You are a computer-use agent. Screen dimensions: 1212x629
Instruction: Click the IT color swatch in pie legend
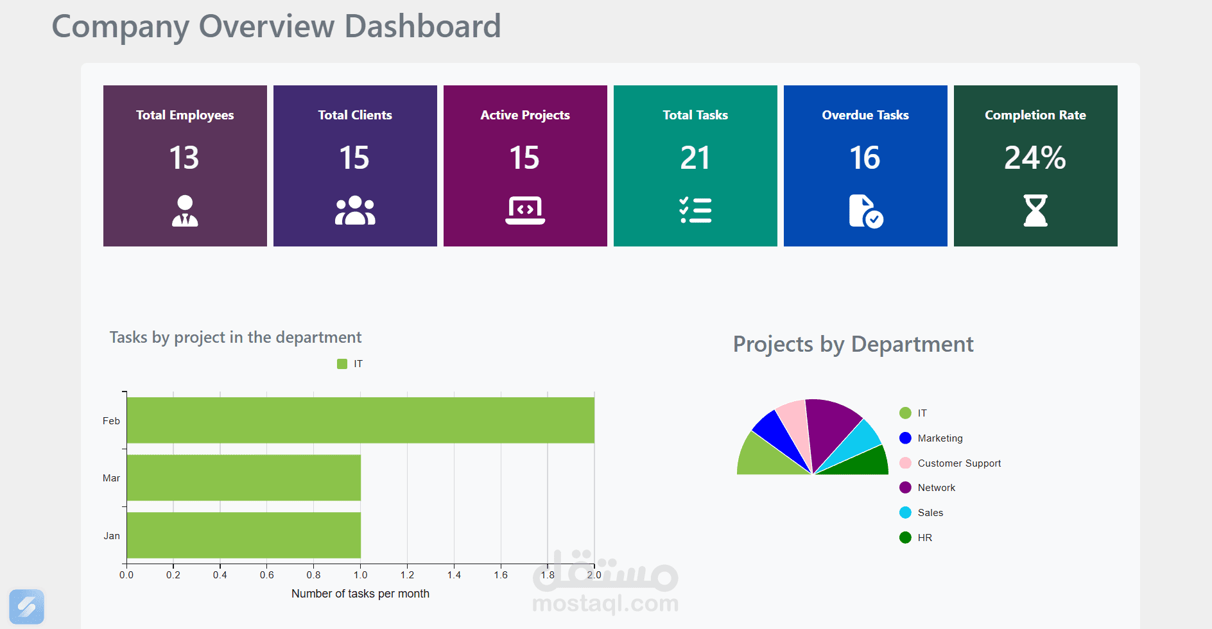[x=905, y=413]
